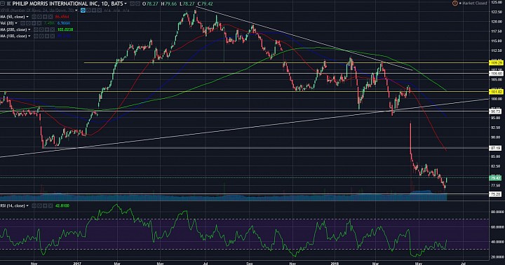Hide the RSI (14, close) indicator
The image size is (505, 265).
[34, 205]
